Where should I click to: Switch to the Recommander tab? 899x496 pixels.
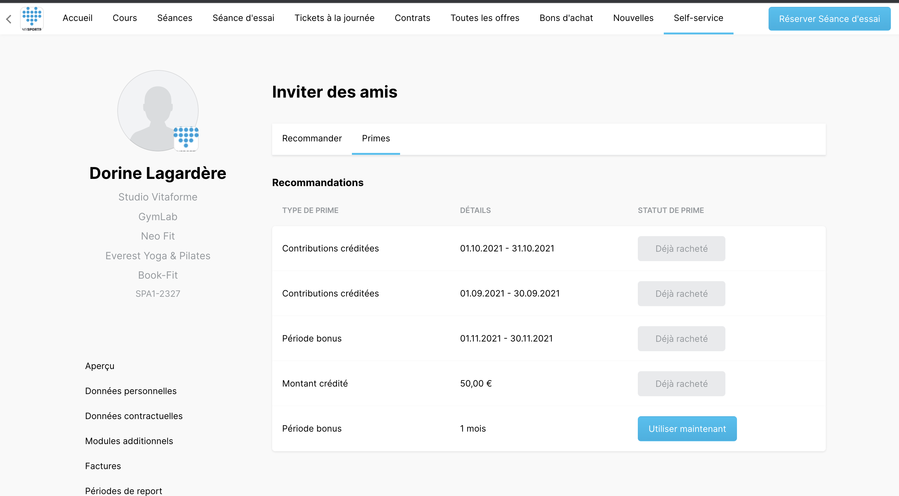coord(312,139)
